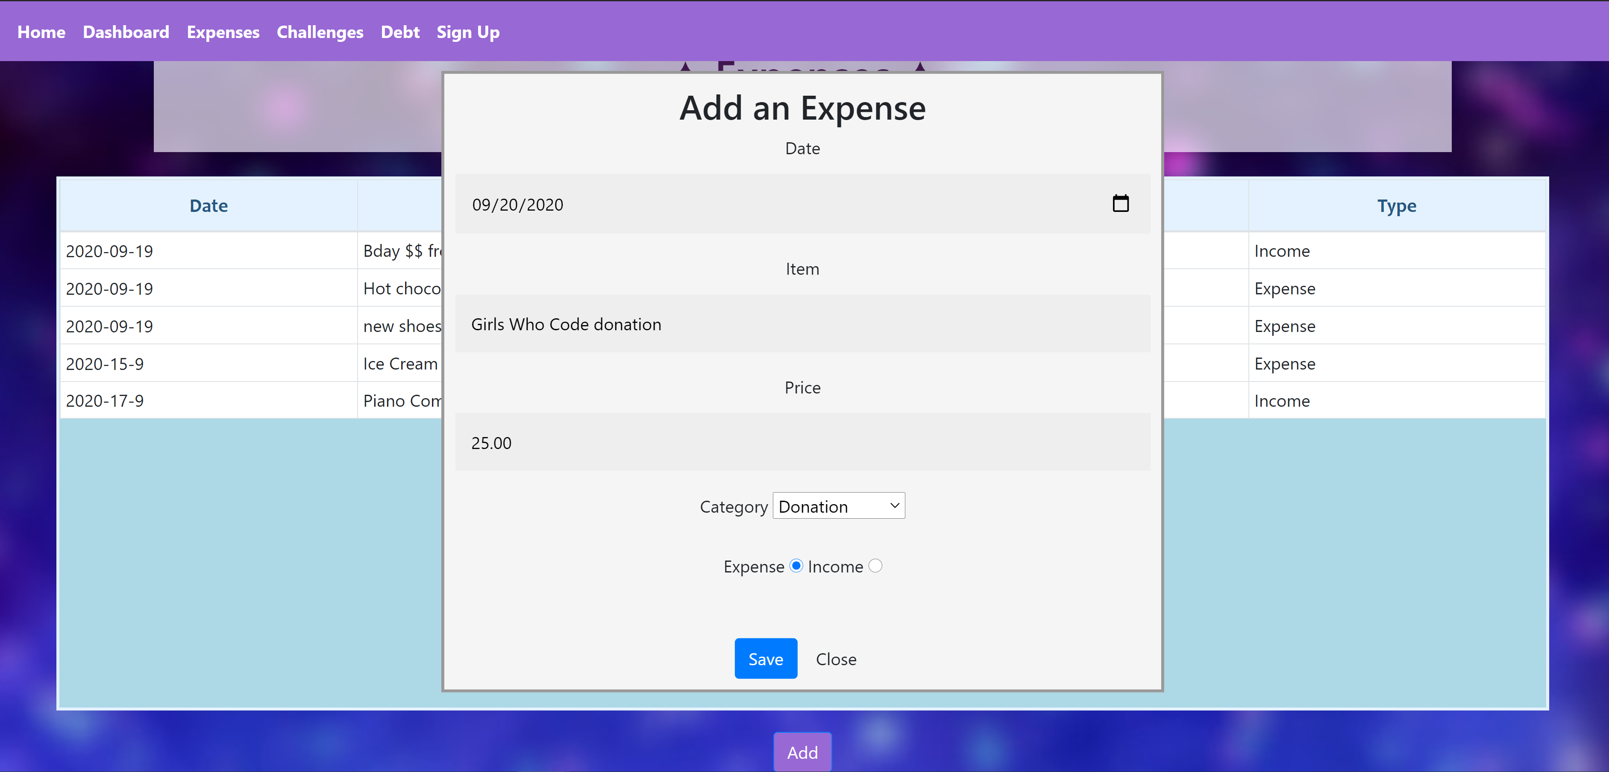The image size is (1609, 772).
Task: Open the Category dropdown showing Donation
Action: pos(838,506)
